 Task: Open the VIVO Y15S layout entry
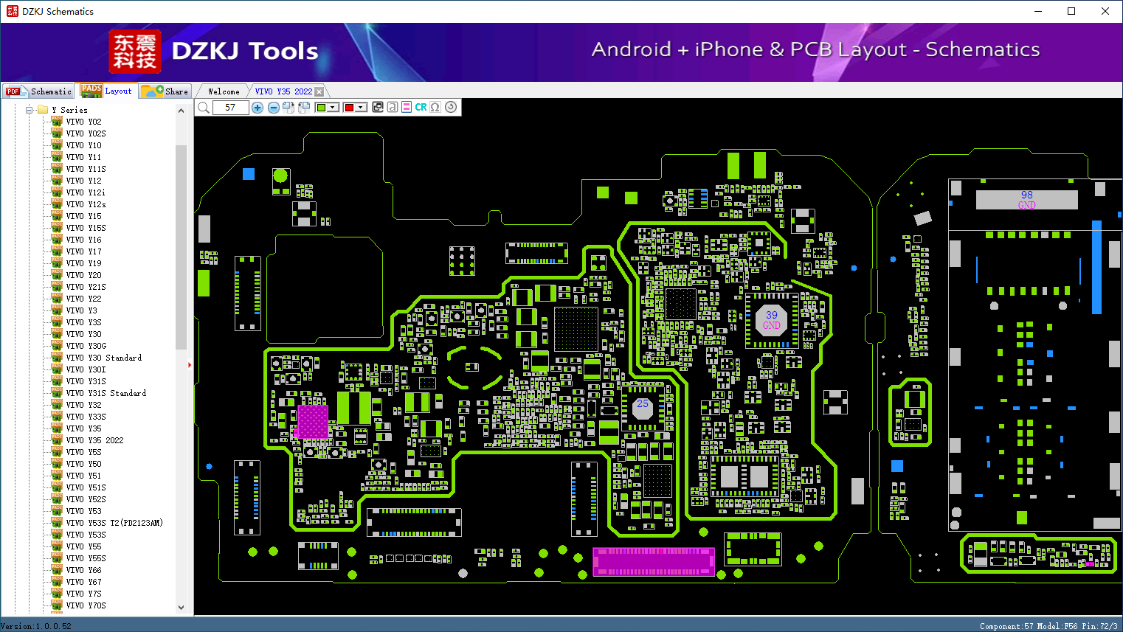[86, 228]
